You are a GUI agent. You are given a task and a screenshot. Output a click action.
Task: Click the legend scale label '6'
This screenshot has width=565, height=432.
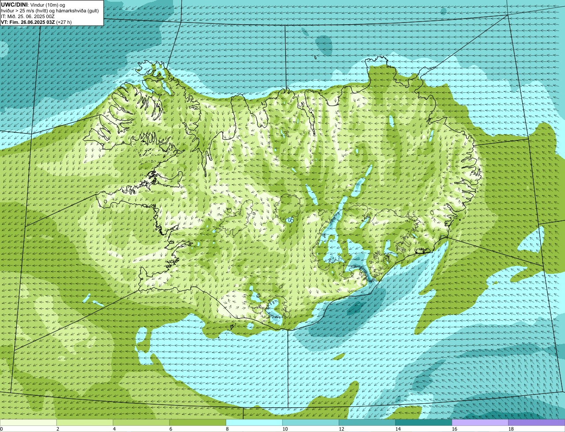click(171, 429)
